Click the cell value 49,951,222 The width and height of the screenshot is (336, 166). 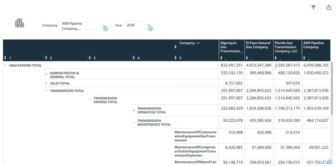tap(319, 147)
